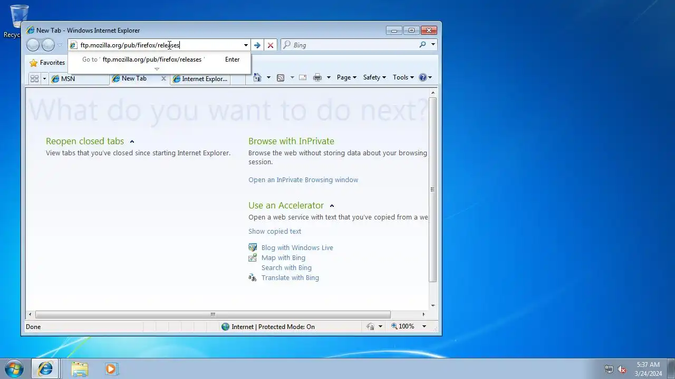Click the Browse with InPrivate heading
Viewport: 675px width, 379px height.
point(291,141)
